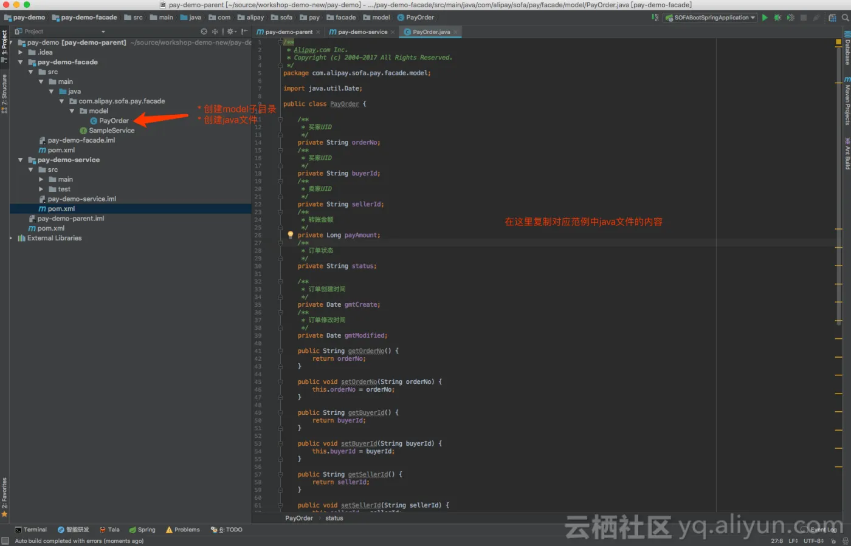Hide the Project panel with hide icon
851x546 pixels.
click(244, 32)
